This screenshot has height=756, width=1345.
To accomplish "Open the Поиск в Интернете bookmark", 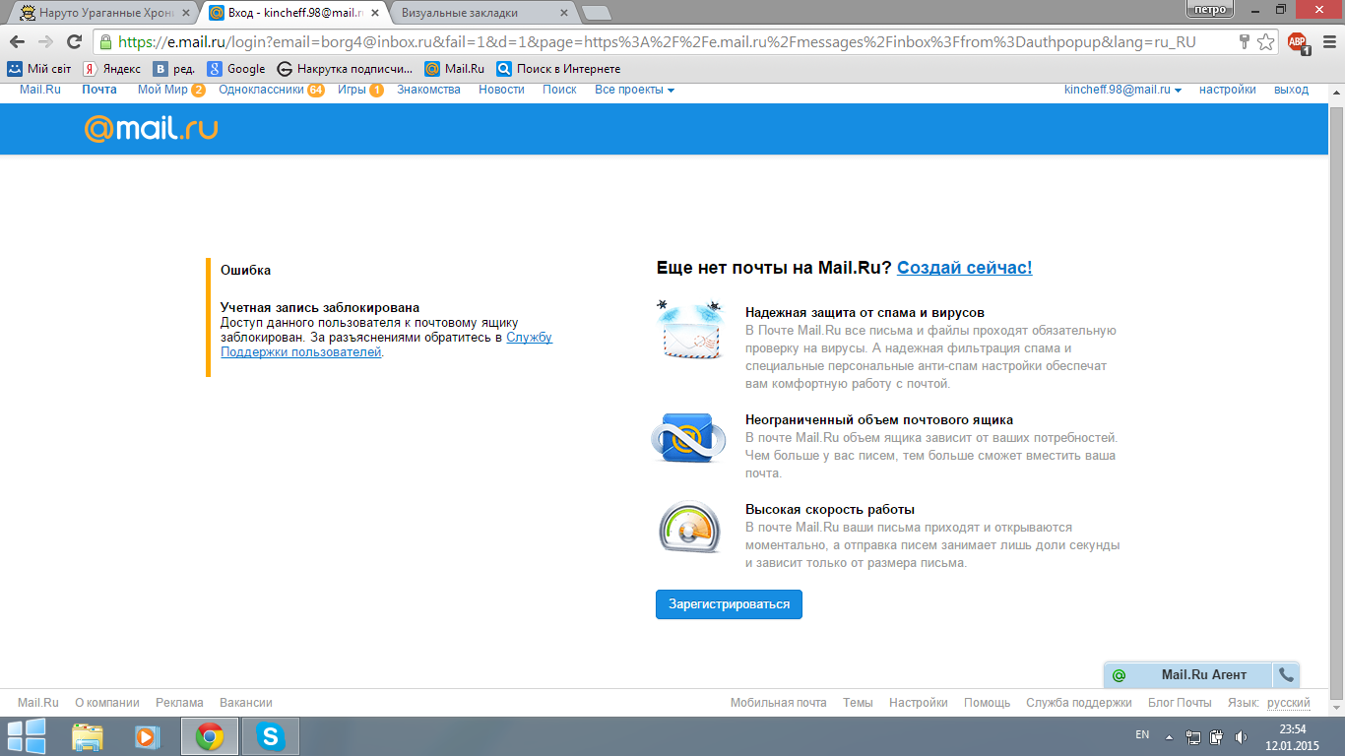I will pos(558,69).
